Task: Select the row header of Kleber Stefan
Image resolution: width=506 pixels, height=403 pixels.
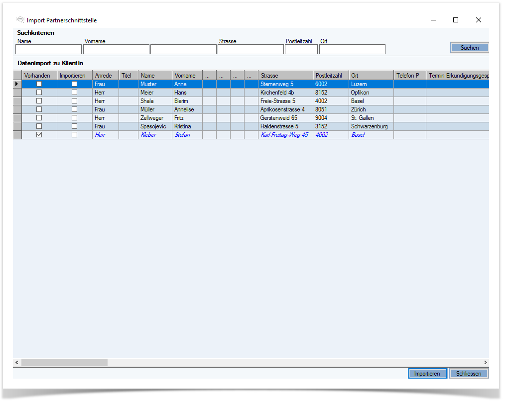Action: tap(17, 135)
